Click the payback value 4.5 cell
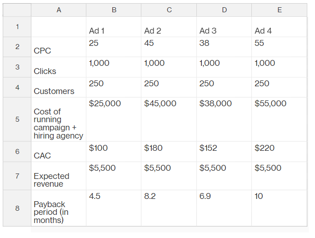This screenshot has width=315, height=238. click(114, 208)
